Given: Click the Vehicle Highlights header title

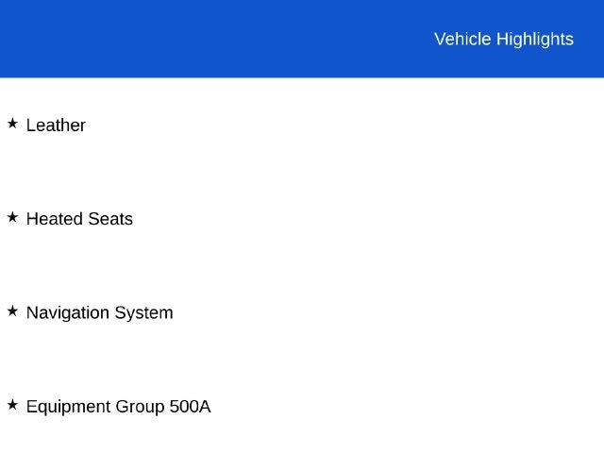Looking at the screenshot, I should click(x=504, y=40).
